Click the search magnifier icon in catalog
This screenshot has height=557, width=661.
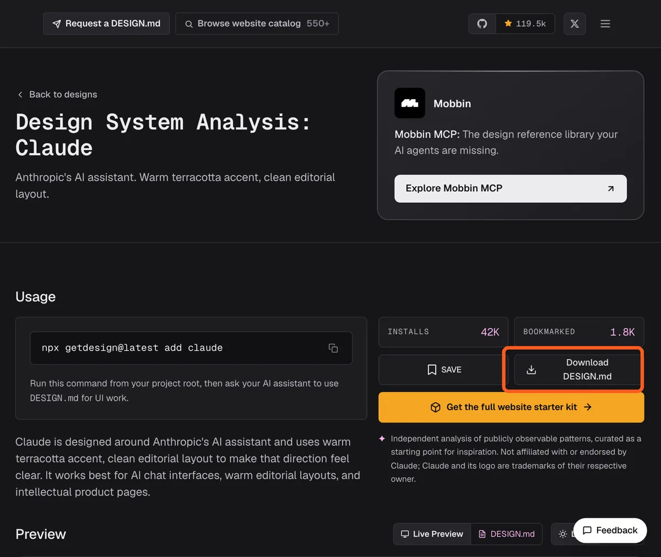188,24
